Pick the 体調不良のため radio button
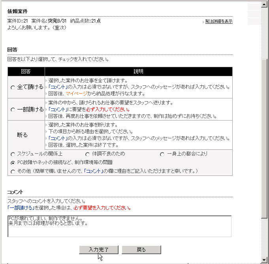 (87, 154)
